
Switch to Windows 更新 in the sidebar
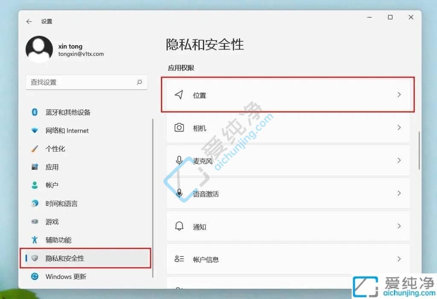(65, 276)
